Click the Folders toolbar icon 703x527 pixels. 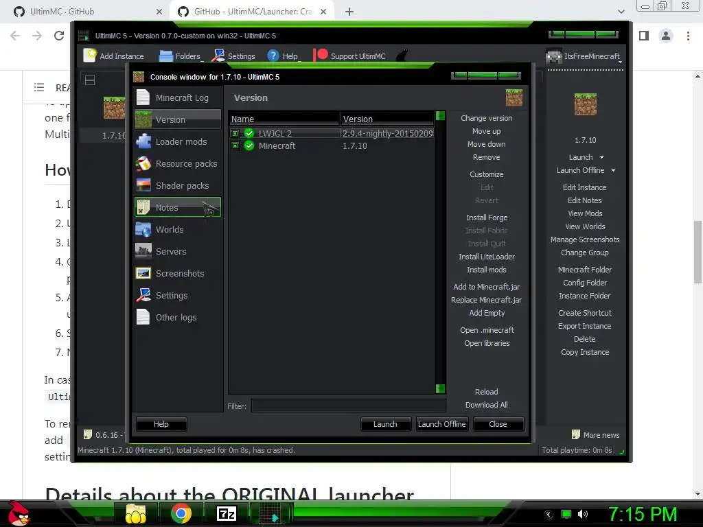click(166, 56)
